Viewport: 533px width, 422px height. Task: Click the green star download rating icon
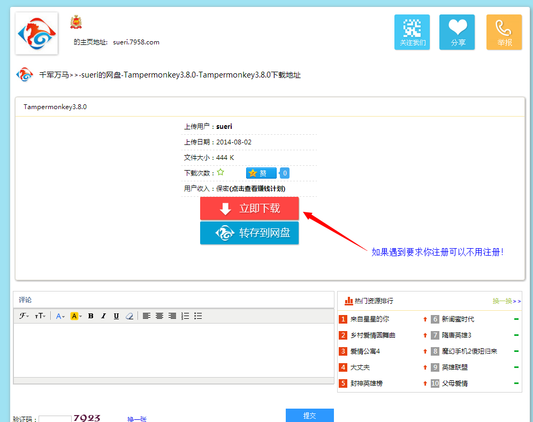coord(220,172)
